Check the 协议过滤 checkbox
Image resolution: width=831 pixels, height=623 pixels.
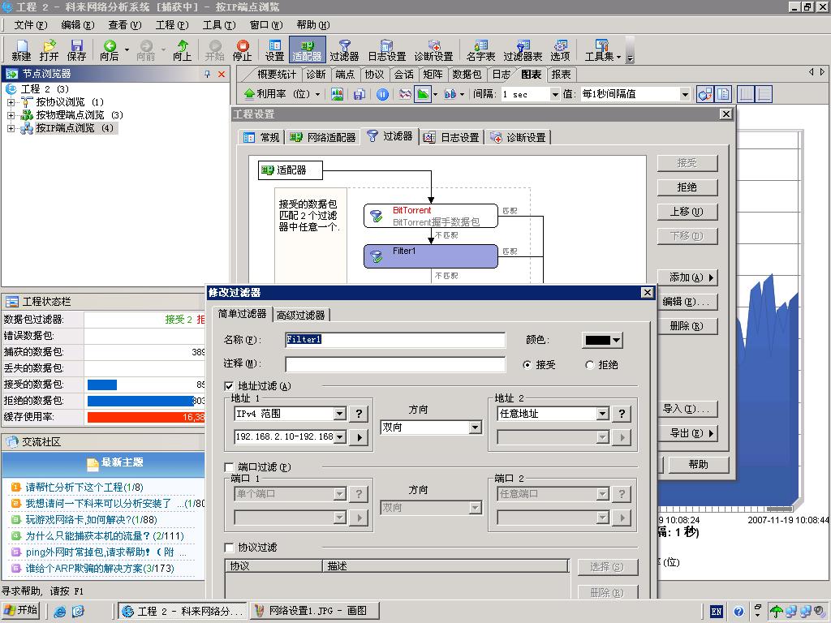(x=229, y=548)
